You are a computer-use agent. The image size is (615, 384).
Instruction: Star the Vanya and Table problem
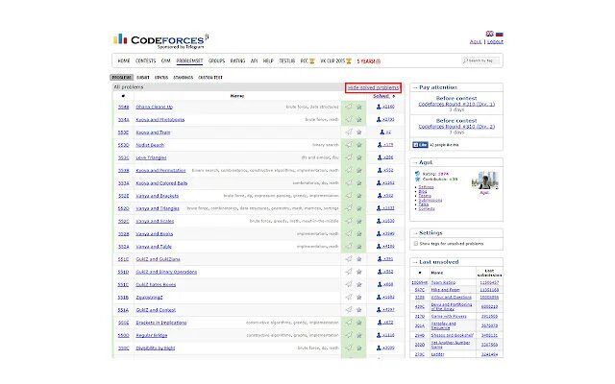pos(358,247)
